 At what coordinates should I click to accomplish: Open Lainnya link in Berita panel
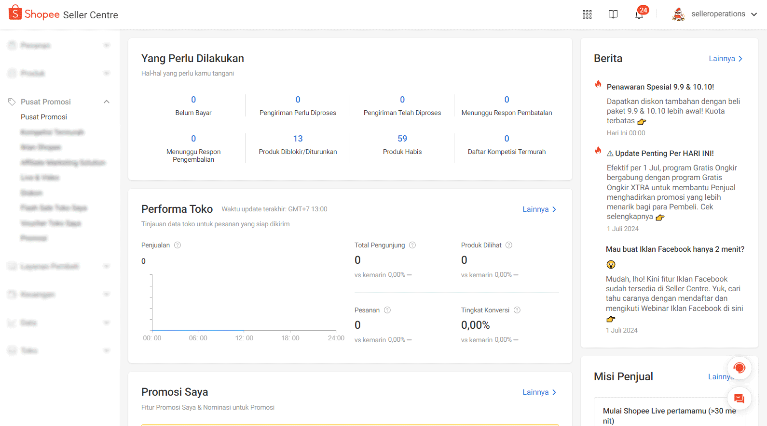point(726,59)
